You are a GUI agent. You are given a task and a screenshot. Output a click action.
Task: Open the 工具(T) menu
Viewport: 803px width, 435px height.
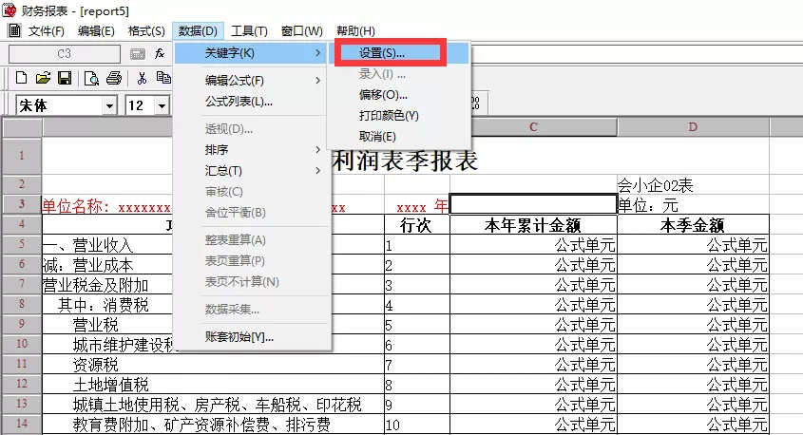[x=250, y=31]
